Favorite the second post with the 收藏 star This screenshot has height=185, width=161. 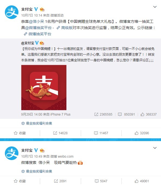(20, 181)
